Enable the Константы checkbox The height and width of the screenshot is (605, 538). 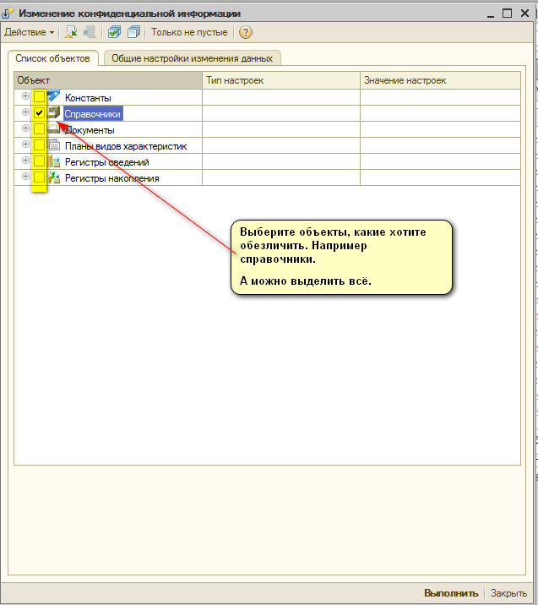(39, 97)
